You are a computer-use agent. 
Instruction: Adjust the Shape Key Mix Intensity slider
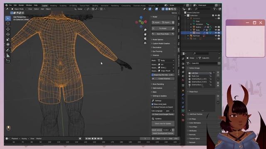click(163, 75)
